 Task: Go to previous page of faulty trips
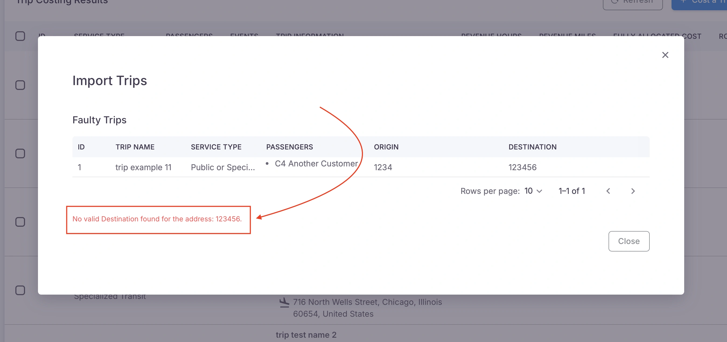click(608, 191)
